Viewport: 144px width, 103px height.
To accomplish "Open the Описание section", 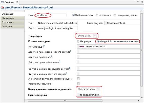I will 12,27.
